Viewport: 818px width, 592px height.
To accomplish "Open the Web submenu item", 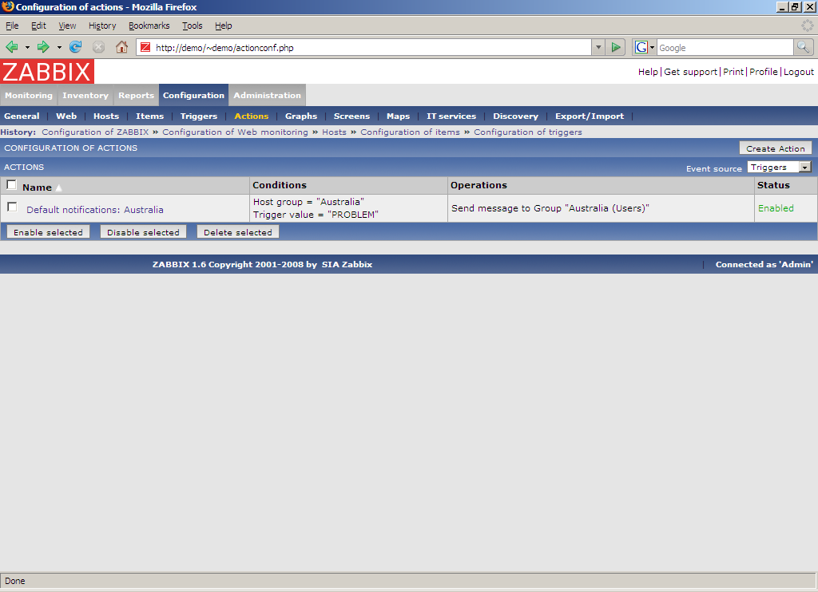I will pos(66,116).
